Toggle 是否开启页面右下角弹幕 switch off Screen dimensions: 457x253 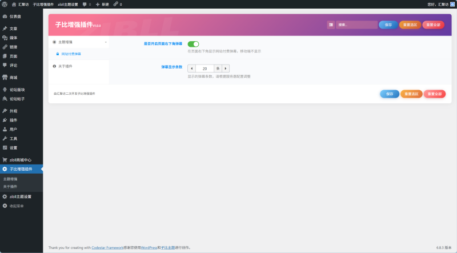193,43
